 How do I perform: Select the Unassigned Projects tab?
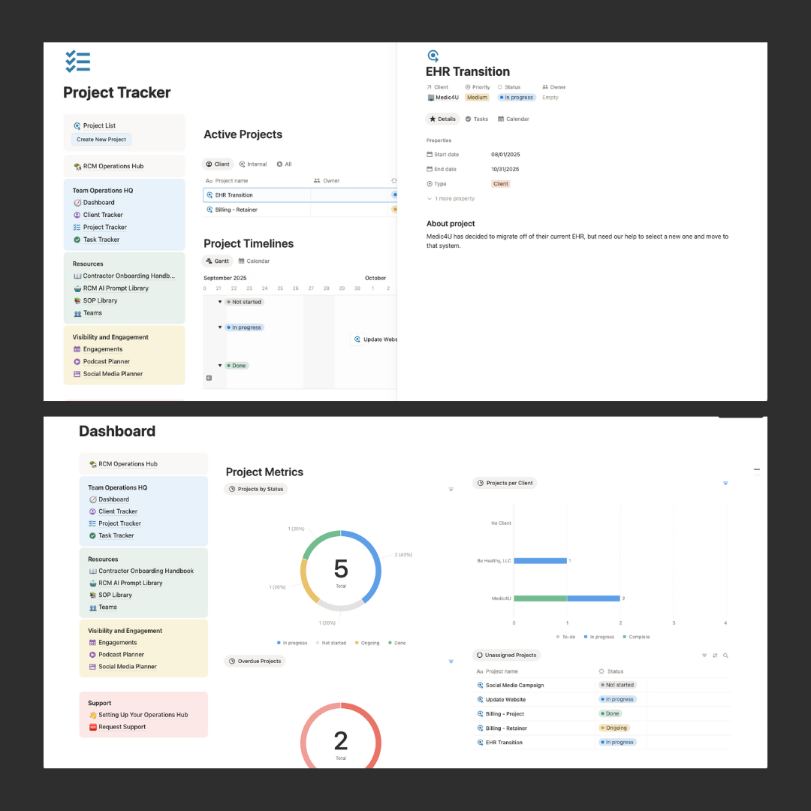click(x=506, y=656)
